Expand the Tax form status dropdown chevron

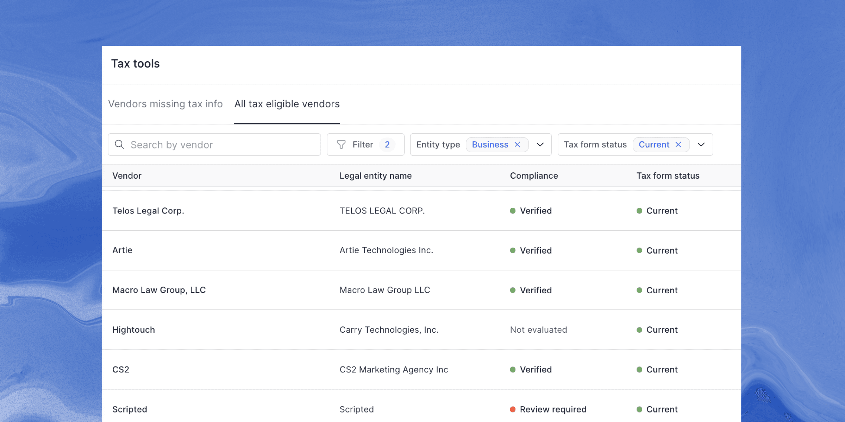(x=701, y=145)
